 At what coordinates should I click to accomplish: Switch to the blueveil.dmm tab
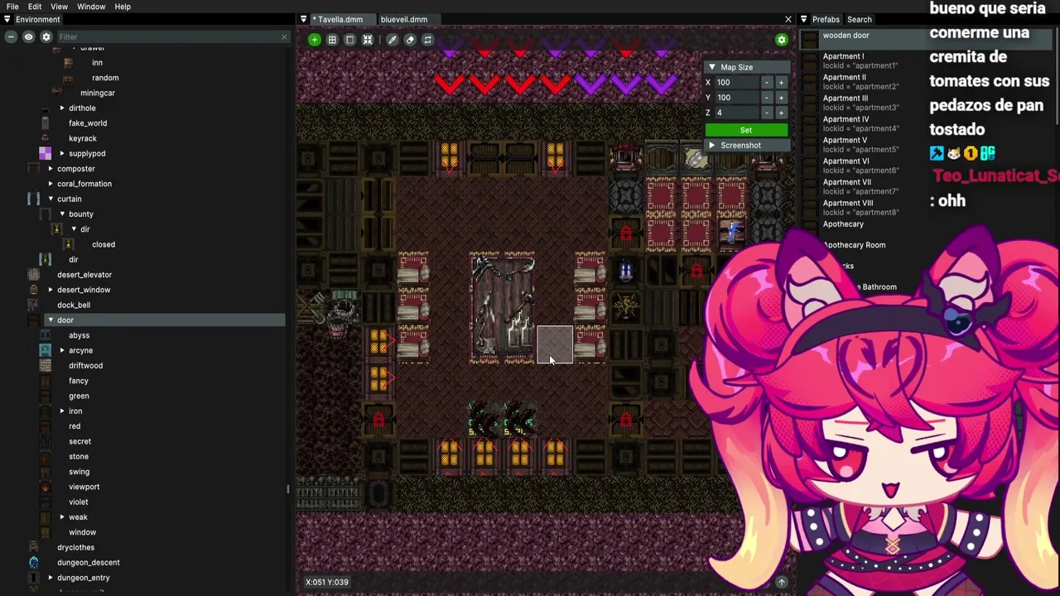click(x=404, y=19)
